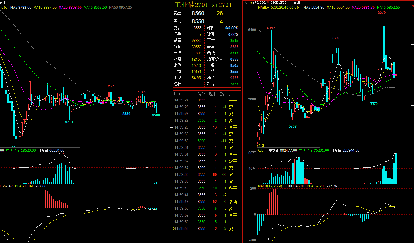Click the 卖出 price 8560
The width and height of the screenshot is (414, 243).
point(198,13)
